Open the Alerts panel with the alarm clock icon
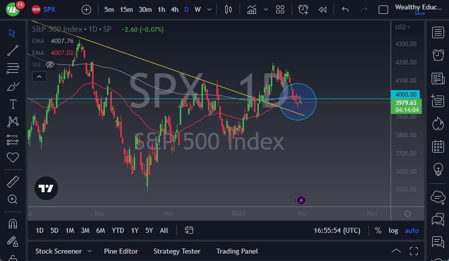The width and height of the screenshot is (449, 261). pyautogui.click(x=438, y=55)
